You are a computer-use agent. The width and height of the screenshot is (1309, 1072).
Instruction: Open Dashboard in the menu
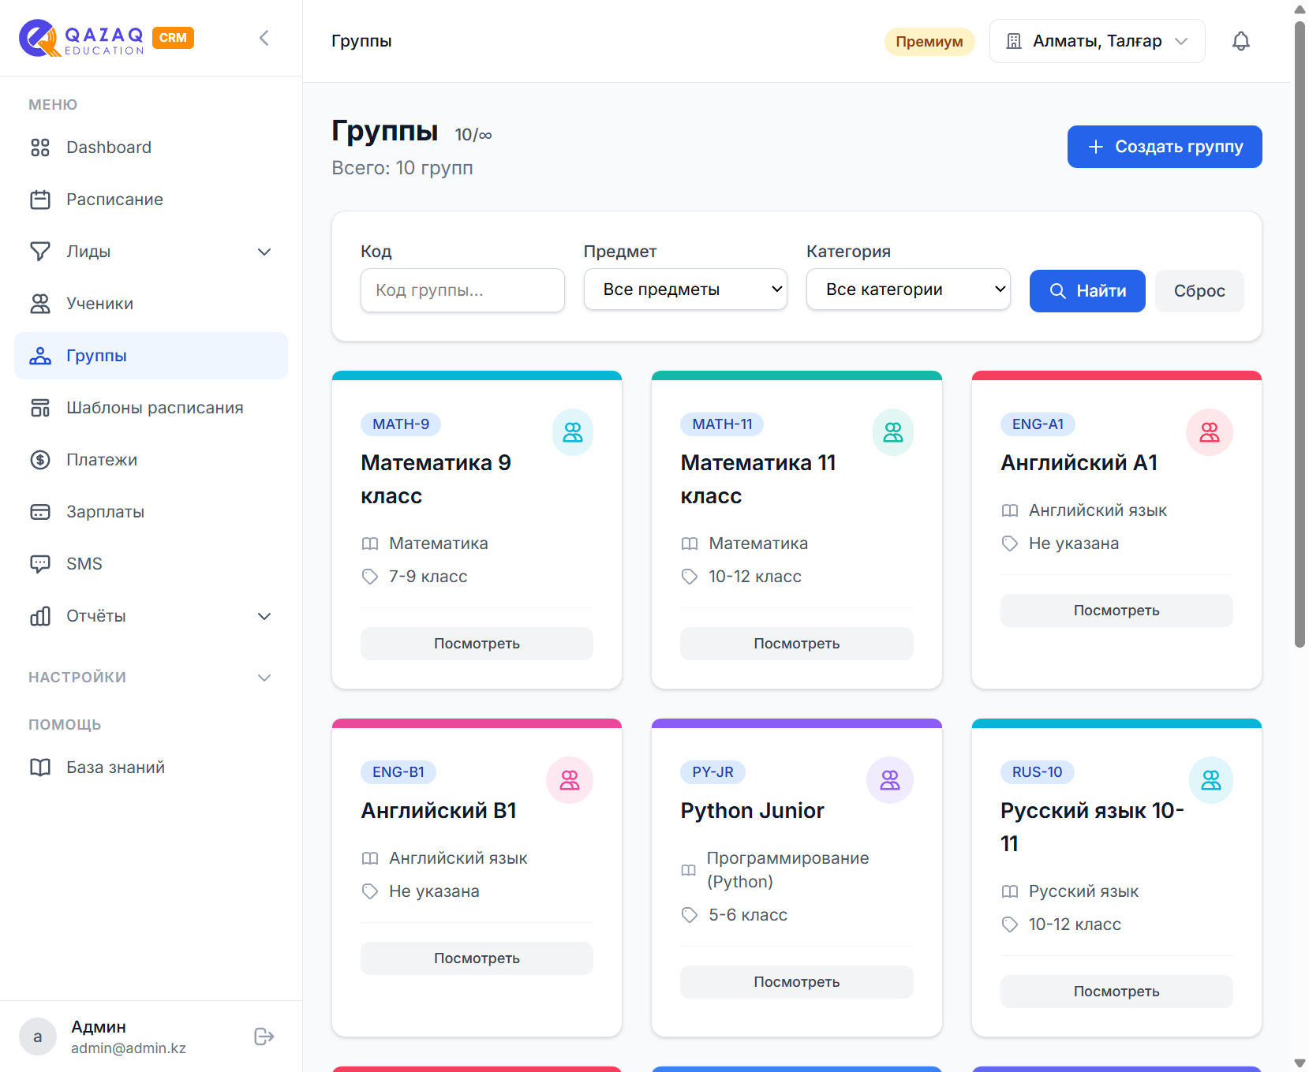[x=151, y=148]
